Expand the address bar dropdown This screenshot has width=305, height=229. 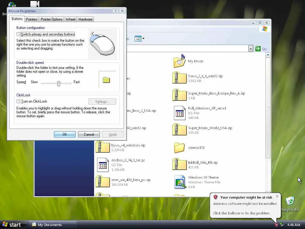(x=250, y=49)
